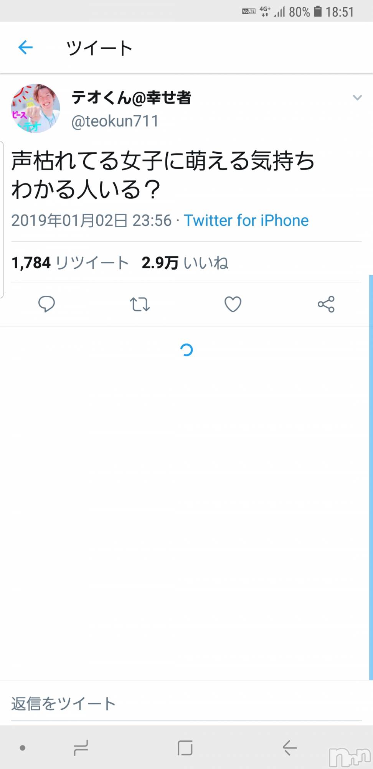This screenshot has height=769, width=373.
Task: Tap the share icon
Action: coord(326,304)
